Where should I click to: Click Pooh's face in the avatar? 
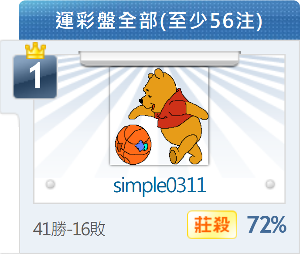[x=153, y=94]
